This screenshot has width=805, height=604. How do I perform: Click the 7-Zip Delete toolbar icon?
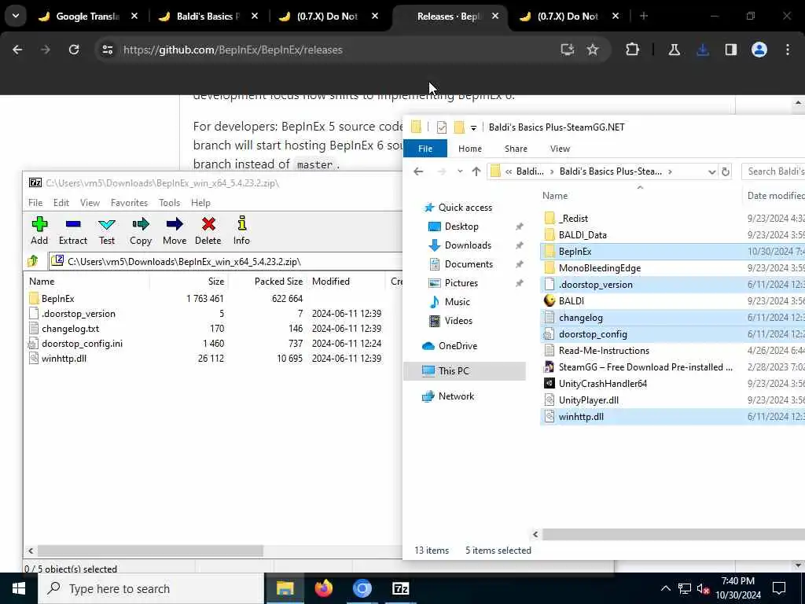click(x=208, y=230)
